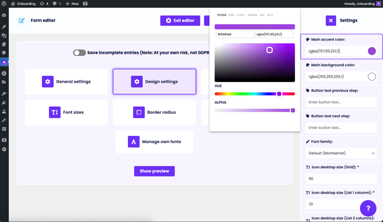Open the folder icon in sidebar

point(4,82)
